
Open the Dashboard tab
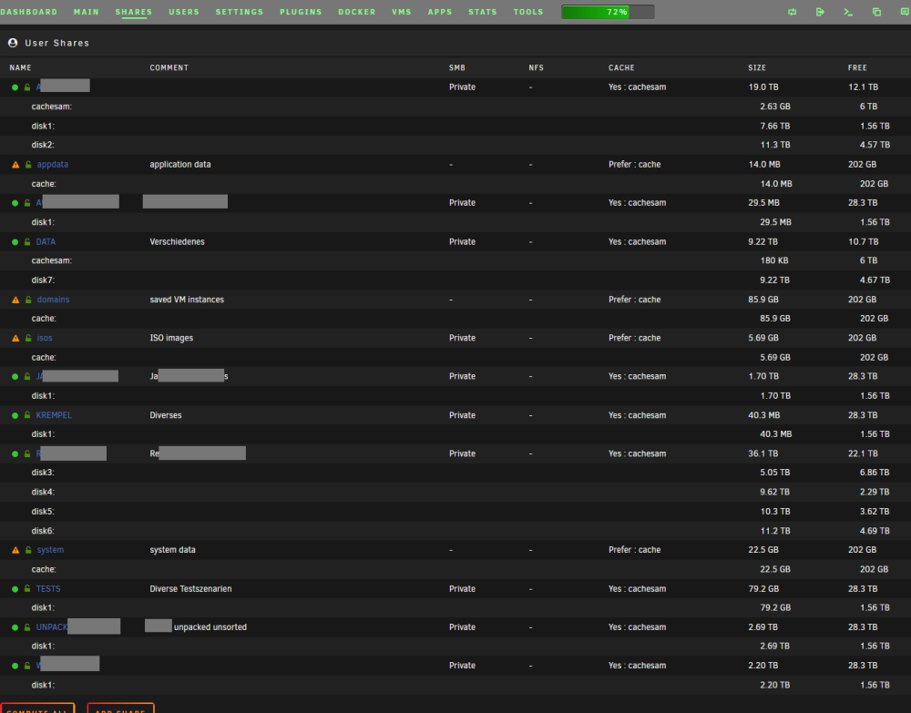tap(29, 12)
